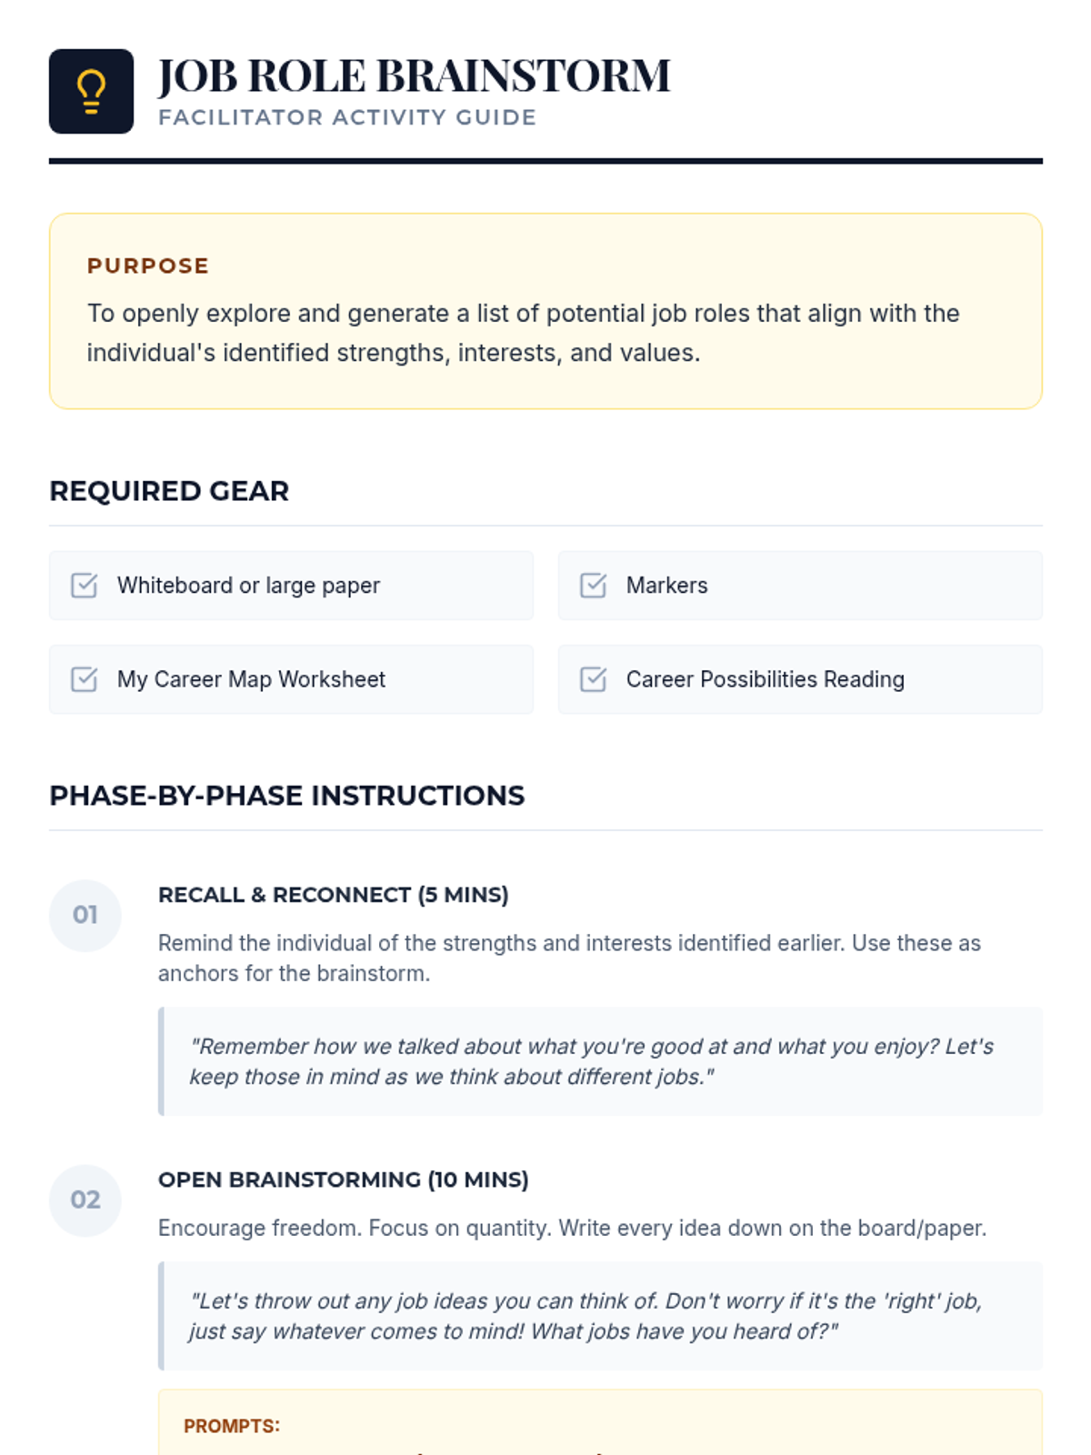
Task: Click the 01 step number badge
Action: click(x=85, y=915)
